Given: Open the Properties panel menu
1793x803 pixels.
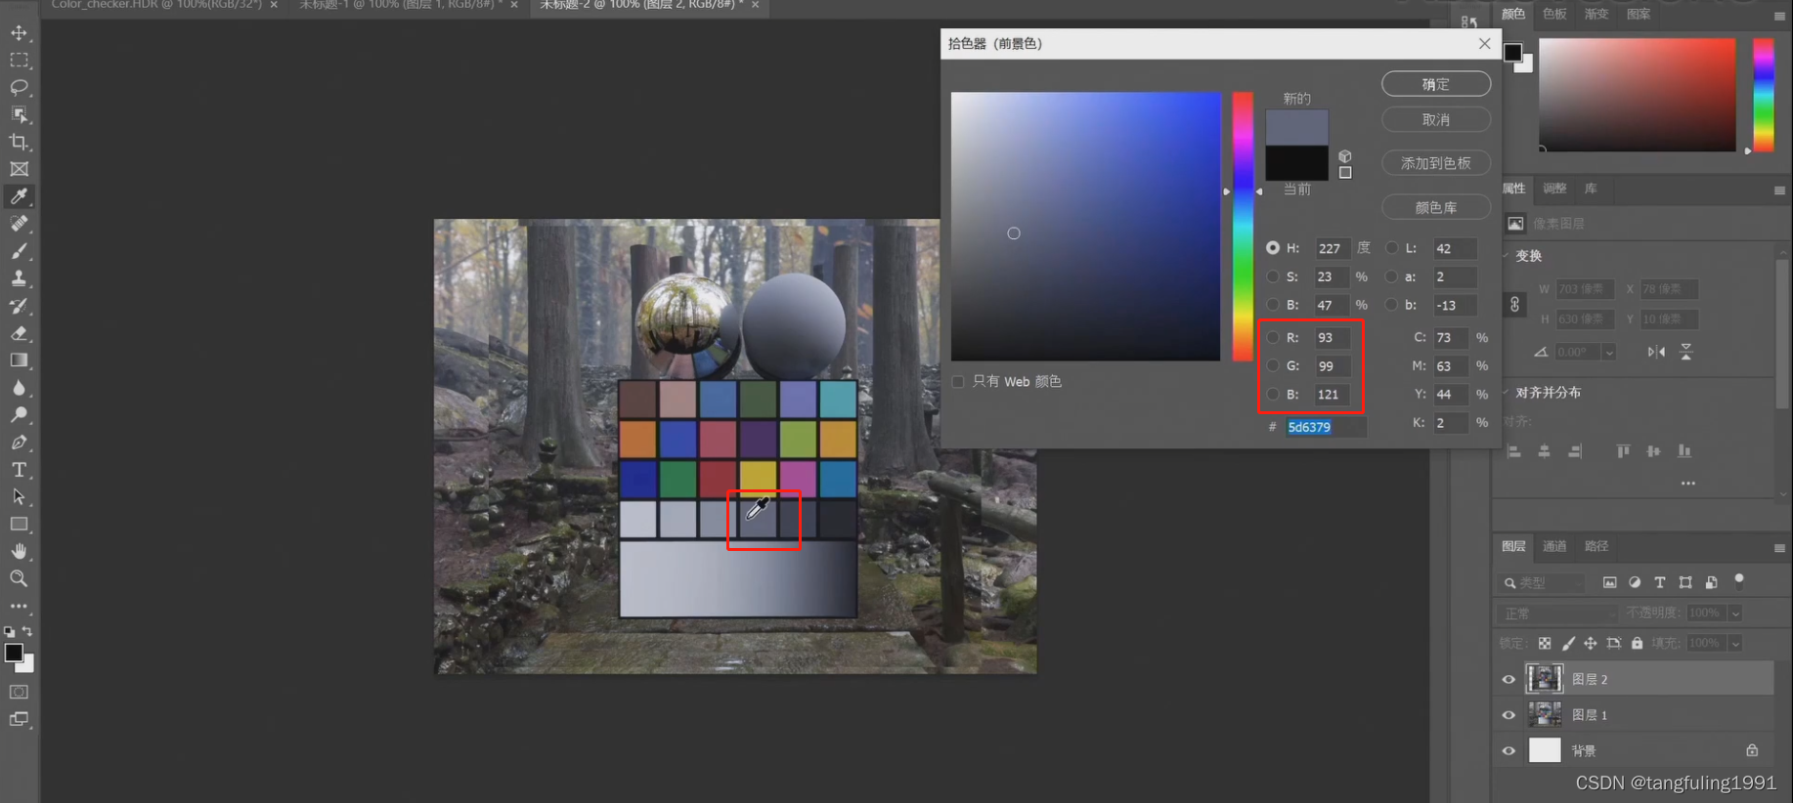Looking at the screenshot, I should coord(1779,190).
